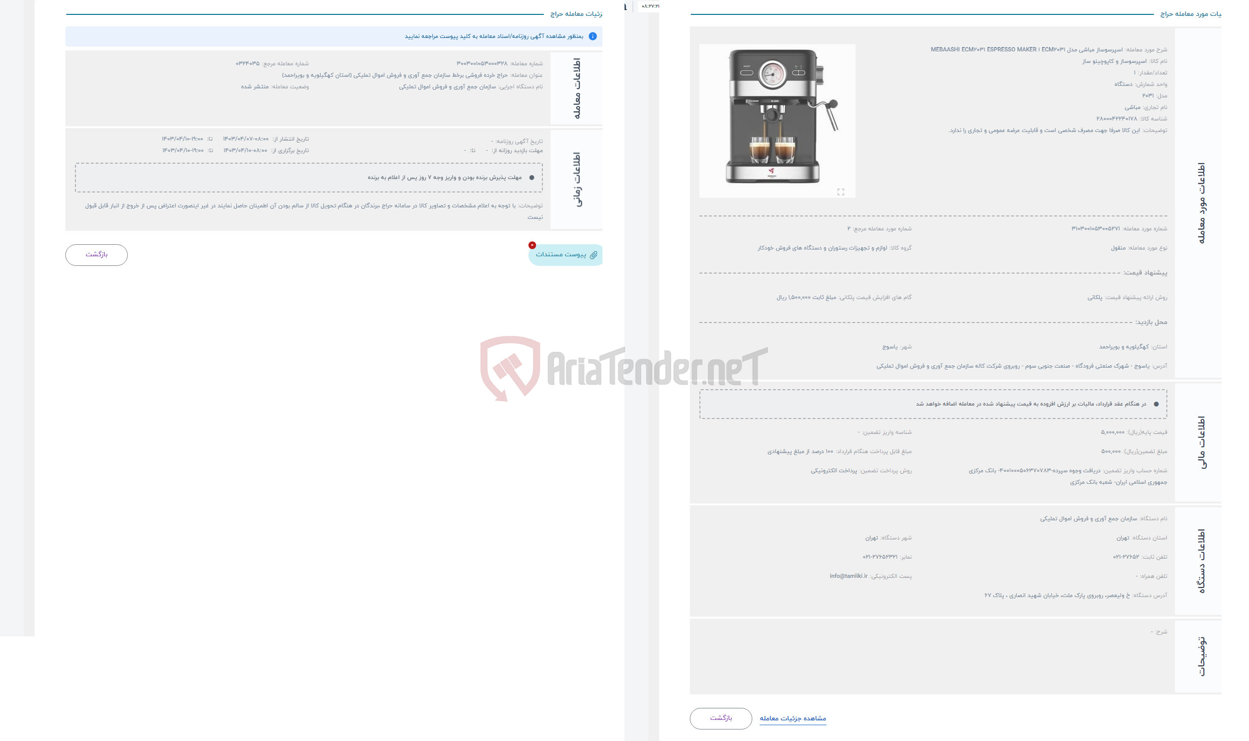Click the green circle status icon on مستندات
Viewport: 1249px width, 741px height.
(531, 245)
